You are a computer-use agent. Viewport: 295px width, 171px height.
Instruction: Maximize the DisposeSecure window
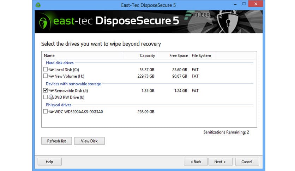244,4
